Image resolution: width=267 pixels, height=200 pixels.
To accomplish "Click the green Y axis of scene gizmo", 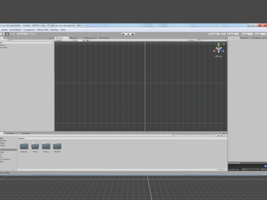I will tap(219, 45).
